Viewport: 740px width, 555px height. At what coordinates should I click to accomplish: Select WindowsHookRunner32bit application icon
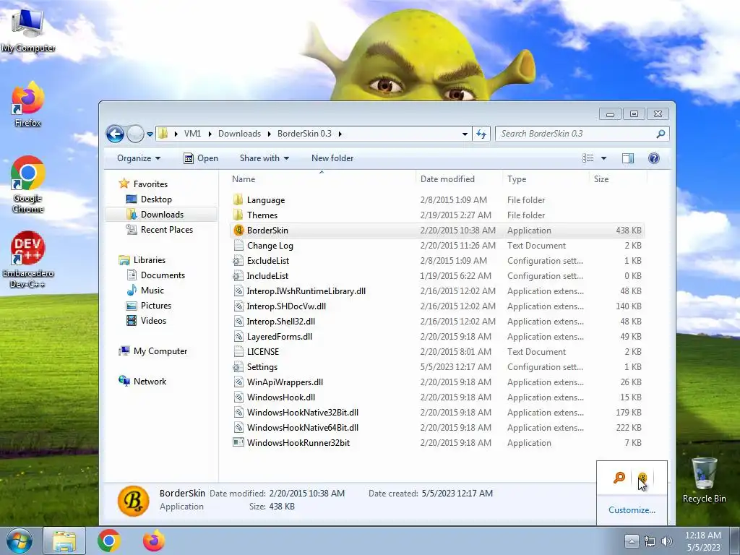[238, 443]
